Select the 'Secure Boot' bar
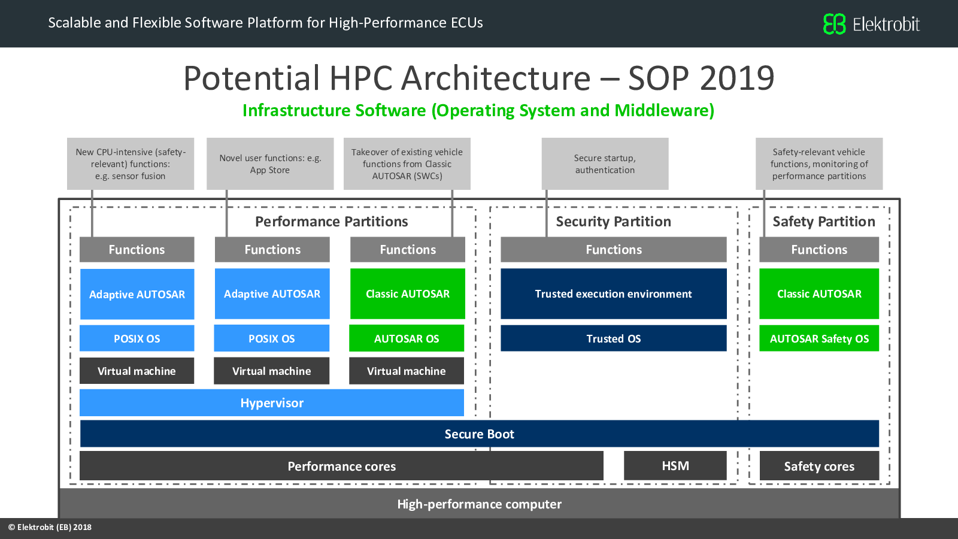Viewport: 958px width, 539px height. pos(479,434)
